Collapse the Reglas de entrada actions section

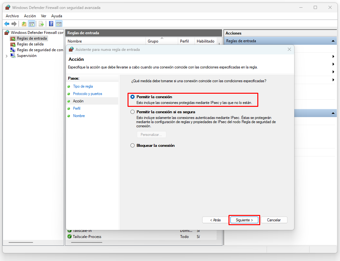pyautogui.click(x=333, y=41)
